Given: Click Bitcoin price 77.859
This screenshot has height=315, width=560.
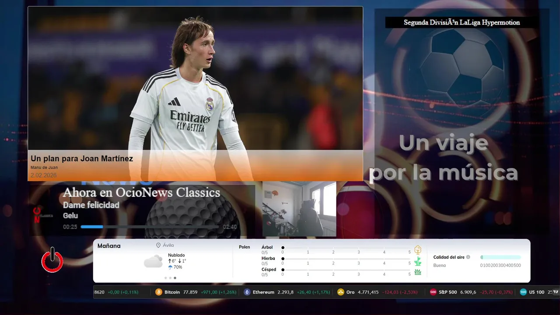Looking at the screenshot, I should [190, 292].
